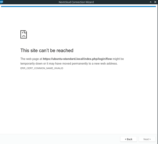Click the less-than arrow in Back button
This screenshot has height=144, width=158.
point(126,139)
